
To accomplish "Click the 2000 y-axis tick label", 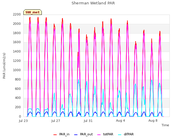I will click(x=17, y=24).
